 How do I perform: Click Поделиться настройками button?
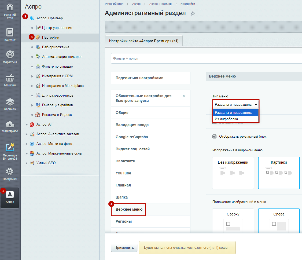coord(150,78)
